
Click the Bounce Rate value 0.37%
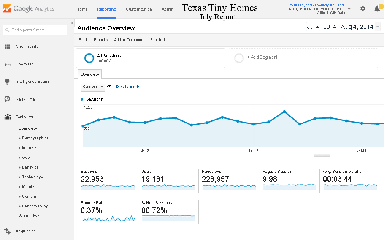(x=91, y=210)
